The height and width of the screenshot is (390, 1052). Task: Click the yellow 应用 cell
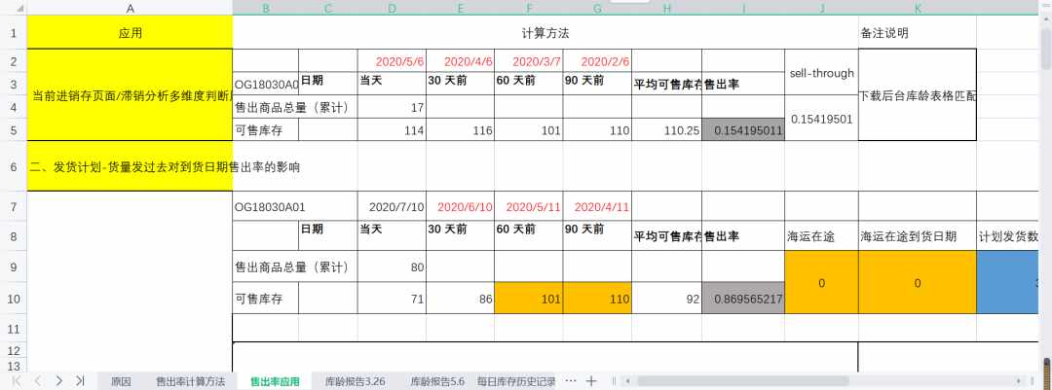click(130, 32)
